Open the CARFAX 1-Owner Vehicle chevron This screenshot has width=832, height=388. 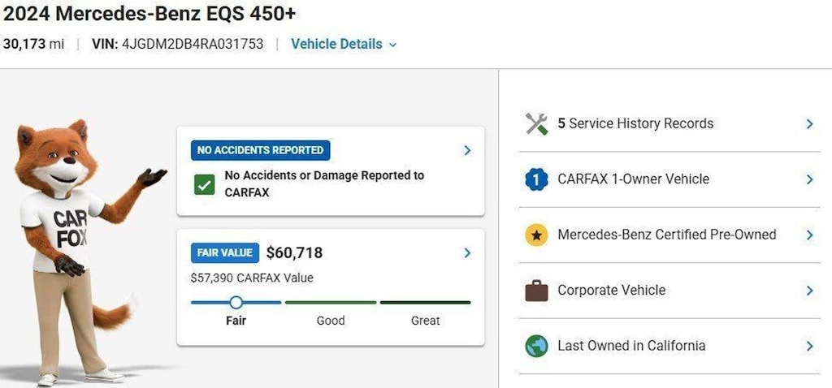(x=810, y=179)
